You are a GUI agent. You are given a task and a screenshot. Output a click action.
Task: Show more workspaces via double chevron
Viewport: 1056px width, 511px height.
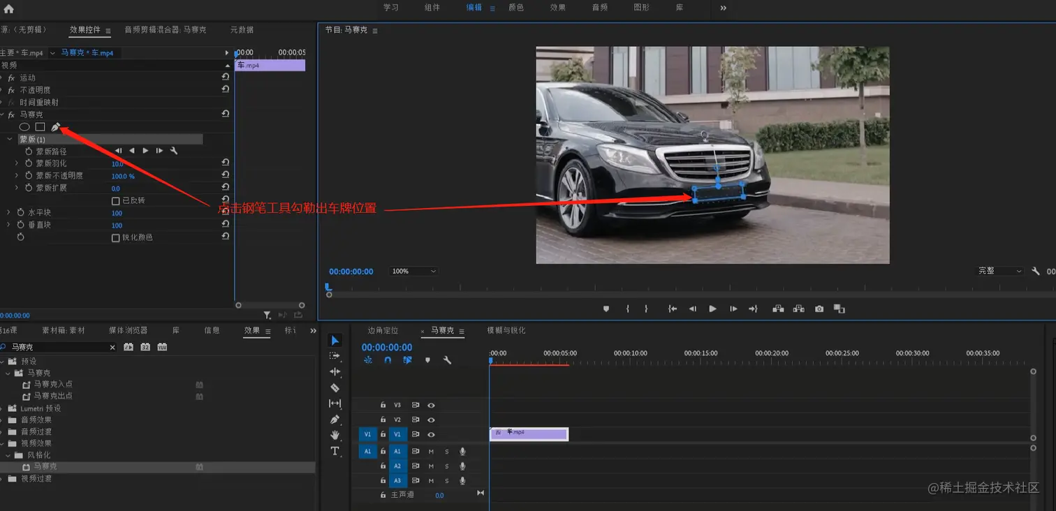pos(723,8)
